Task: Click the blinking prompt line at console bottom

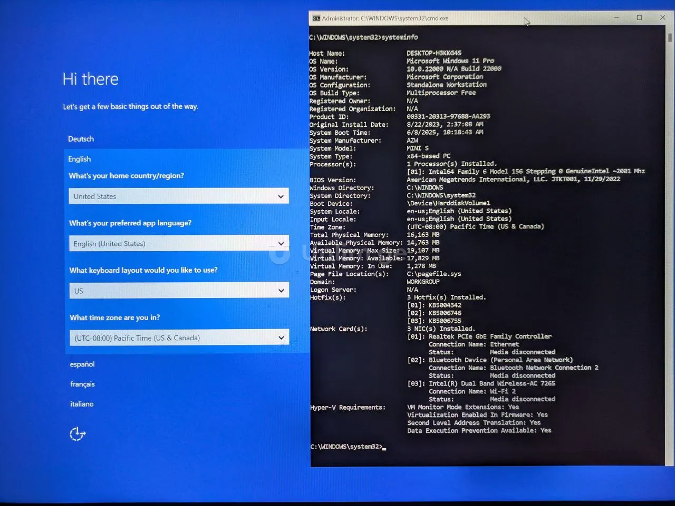Action: click(x=348, y=447)
